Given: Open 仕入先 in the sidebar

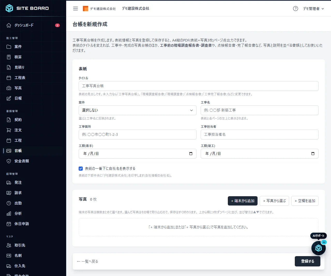Looking at the screenshot, I should click(x=33, y=266).
